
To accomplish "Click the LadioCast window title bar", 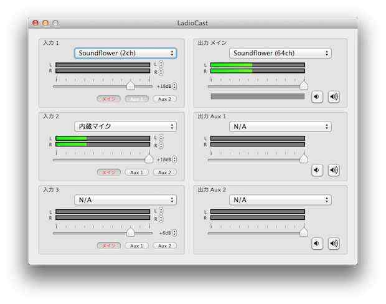I will (193, 22).
